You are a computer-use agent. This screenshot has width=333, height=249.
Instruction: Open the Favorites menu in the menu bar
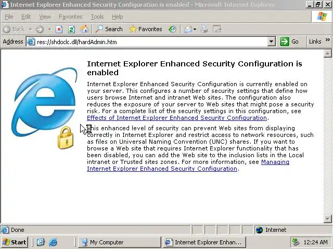(x=71, y=17)
